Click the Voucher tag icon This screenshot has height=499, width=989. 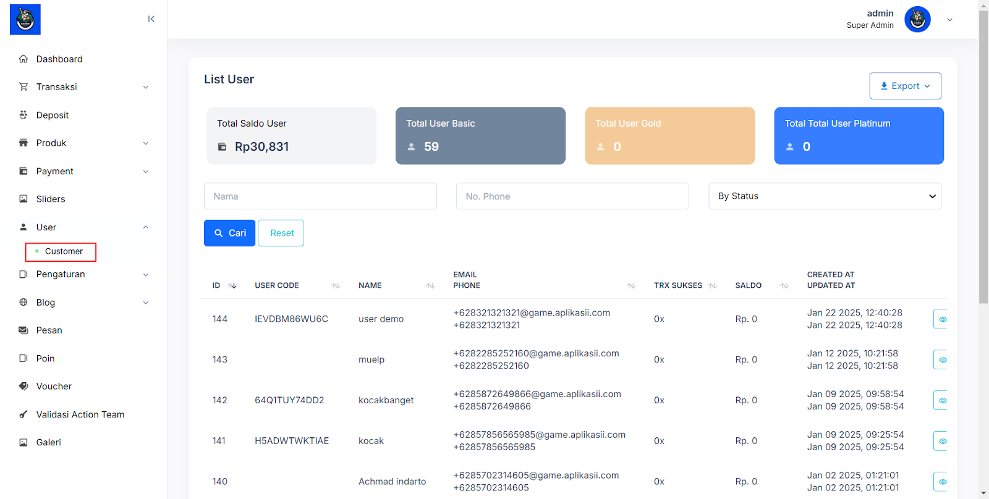pos(23,386)
